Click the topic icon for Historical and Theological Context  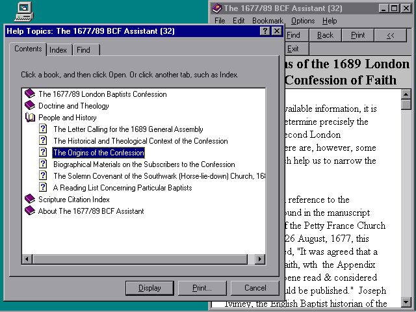pos(43,140)
